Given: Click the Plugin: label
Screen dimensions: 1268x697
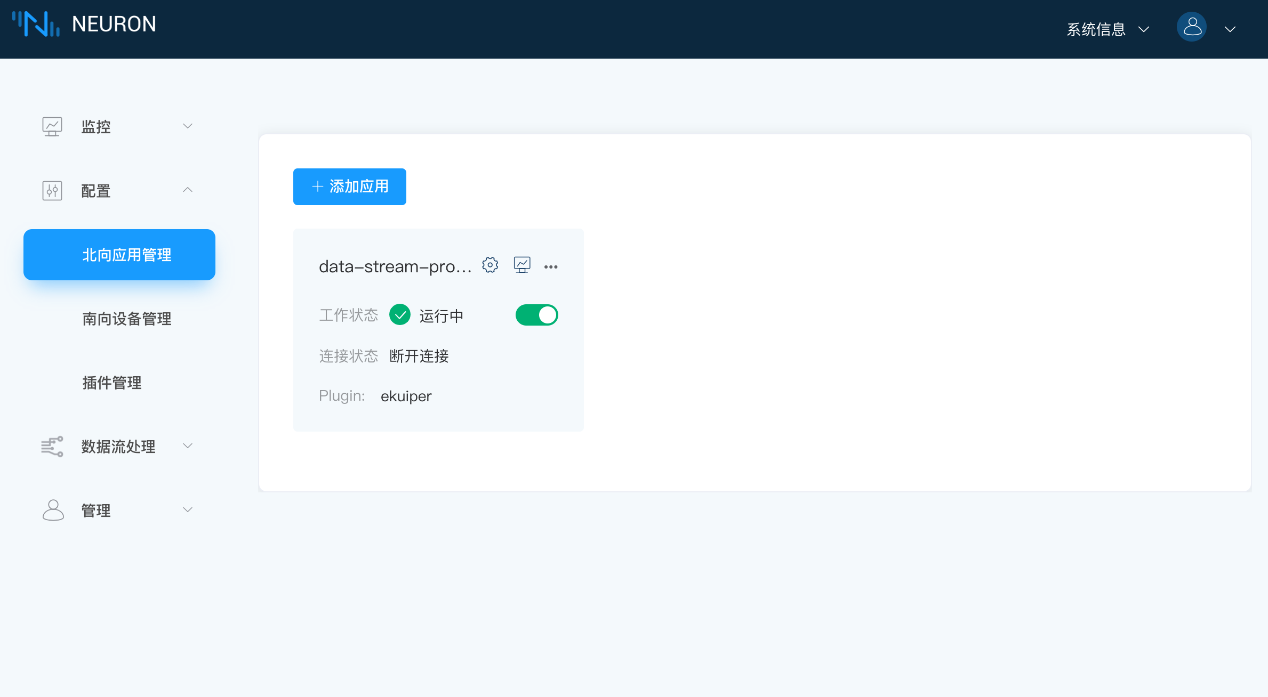Looking at the screenshot, I should pyautogui.click(x=342, y=396).
